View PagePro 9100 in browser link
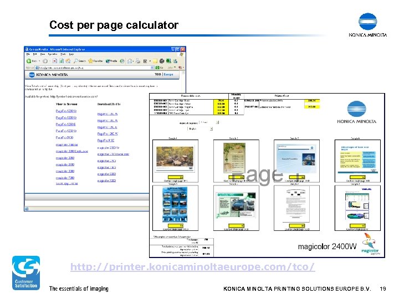 tap(64, 137)
